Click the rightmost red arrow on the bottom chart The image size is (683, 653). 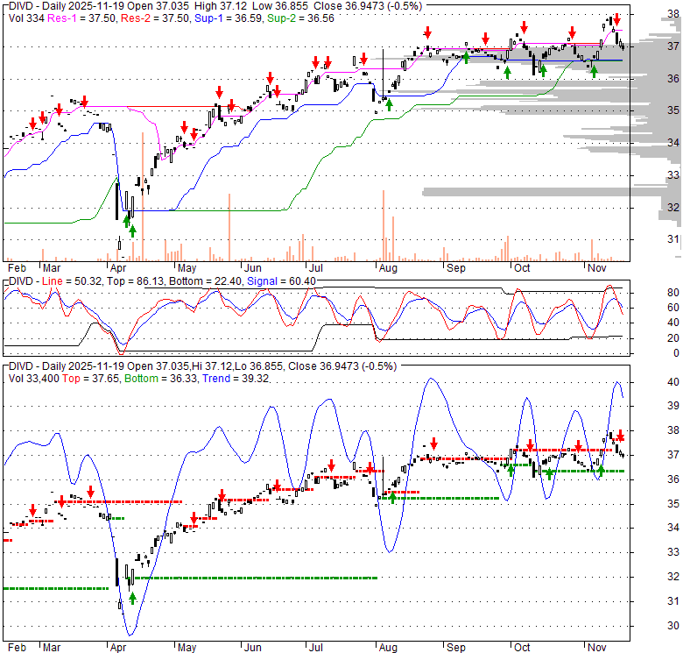(620, 435)
